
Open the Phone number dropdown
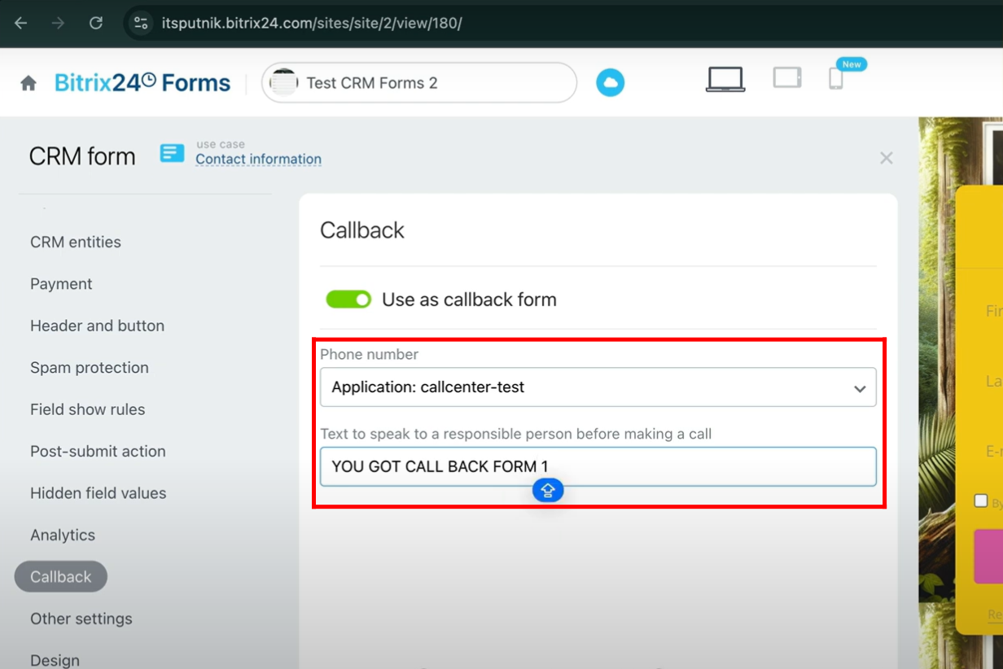click(x=598, y=387)
